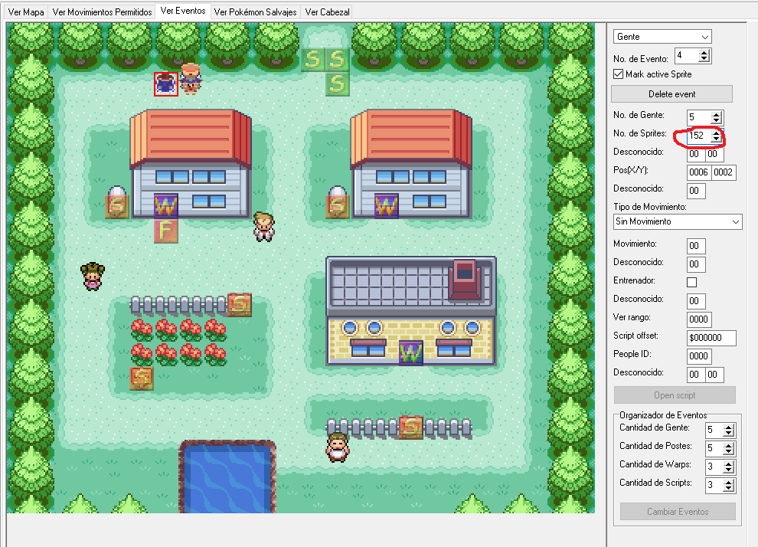This screenshot has height=547, width=758.
Task: Increase No. de Sprites value
Action: [716, 133]
